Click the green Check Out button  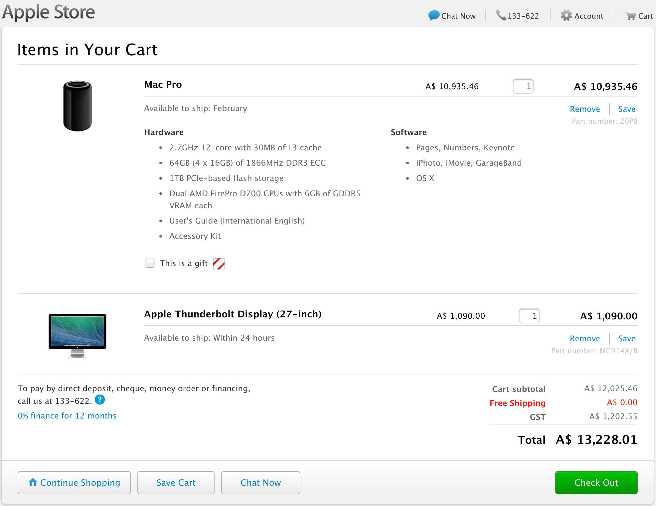[x=596, y=483]
